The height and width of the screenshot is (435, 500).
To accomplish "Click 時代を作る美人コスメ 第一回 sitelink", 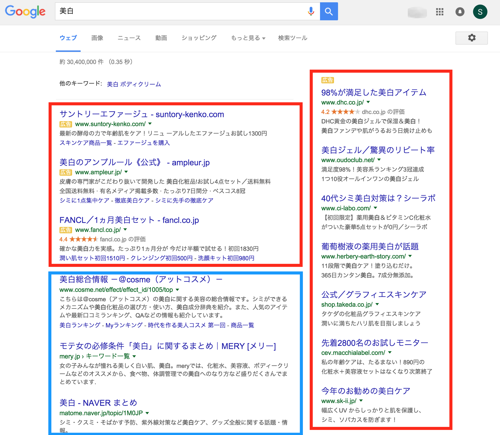I will click(x=187, y=325).
